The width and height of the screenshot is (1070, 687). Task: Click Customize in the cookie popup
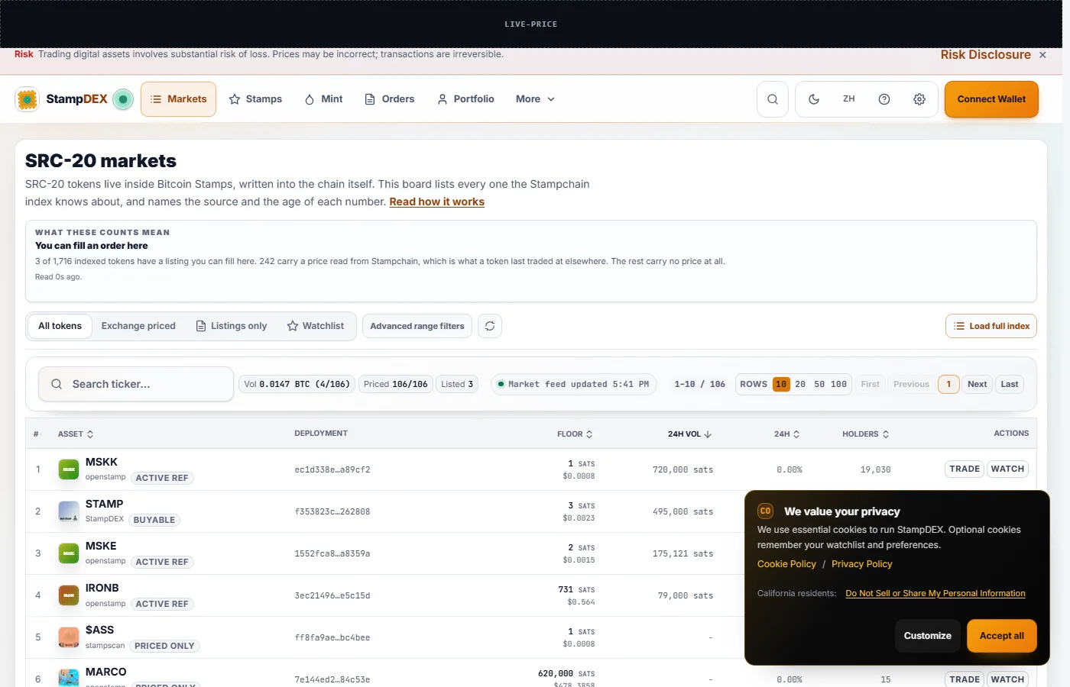[928, 636]
